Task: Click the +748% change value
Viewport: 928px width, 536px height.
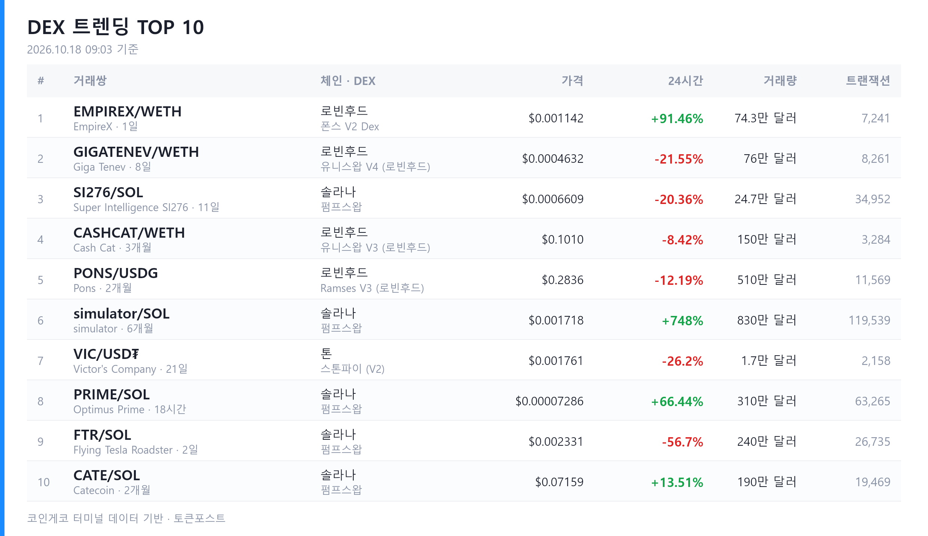Action: [x=682, y=321]
